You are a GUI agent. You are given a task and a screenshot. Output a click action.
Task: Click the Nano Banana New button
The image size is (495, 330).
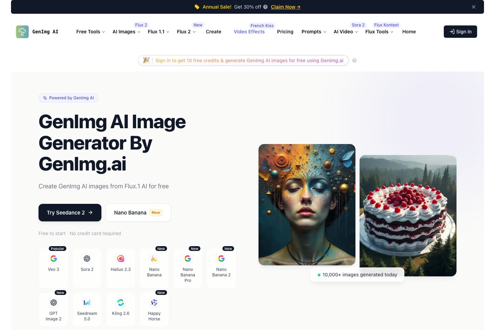[138, 213]
